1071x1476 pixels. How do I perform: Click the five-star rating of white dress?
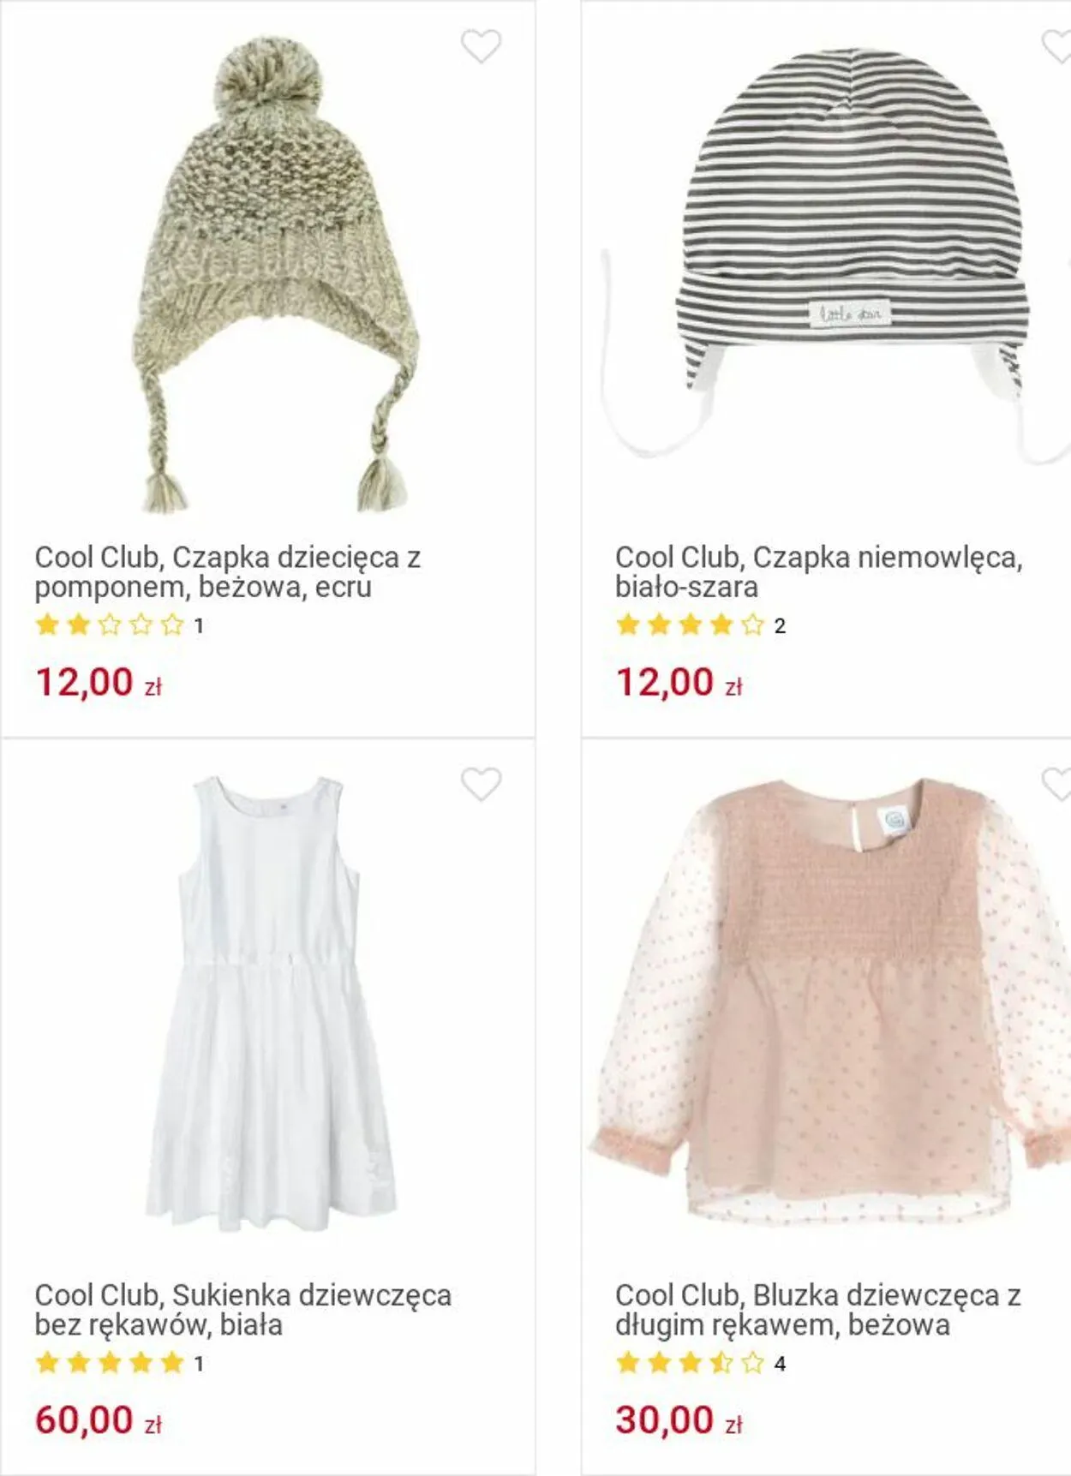point(110,1362)
